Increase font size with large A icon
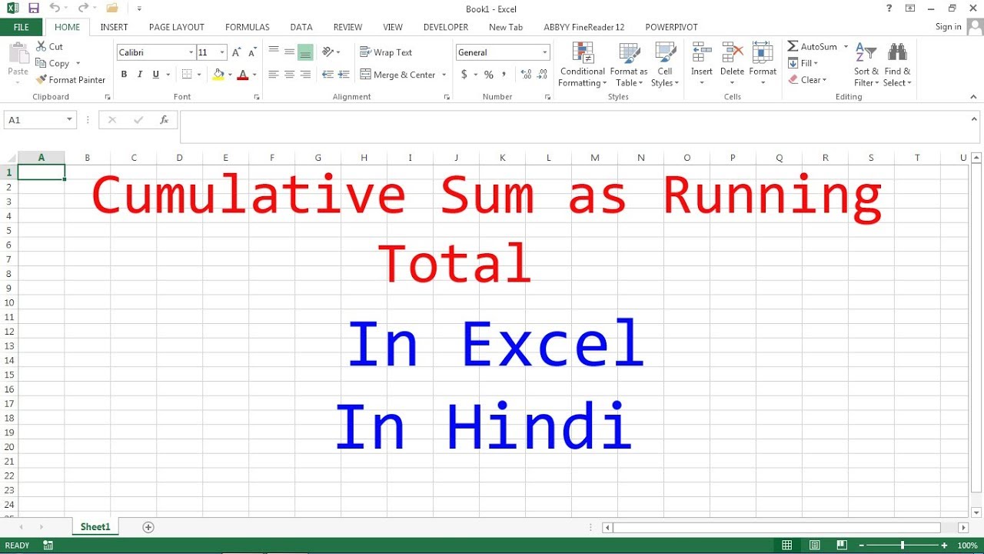This screenshot has width=984, height=554. click(x=237, y=52)
